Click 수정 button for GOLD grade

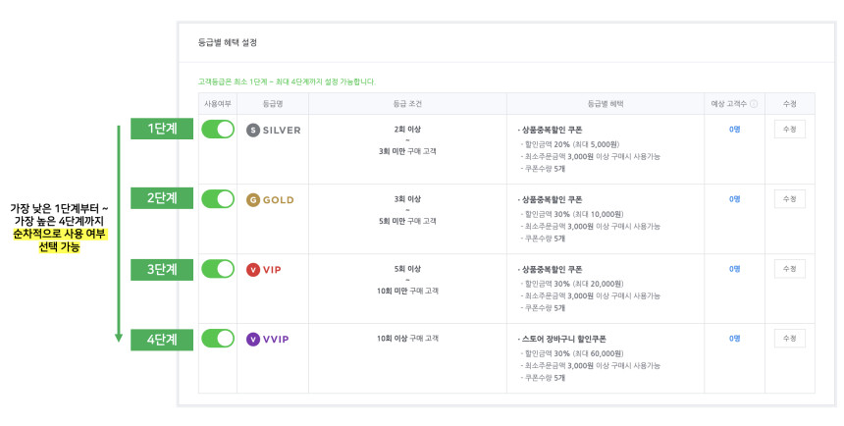790,198
